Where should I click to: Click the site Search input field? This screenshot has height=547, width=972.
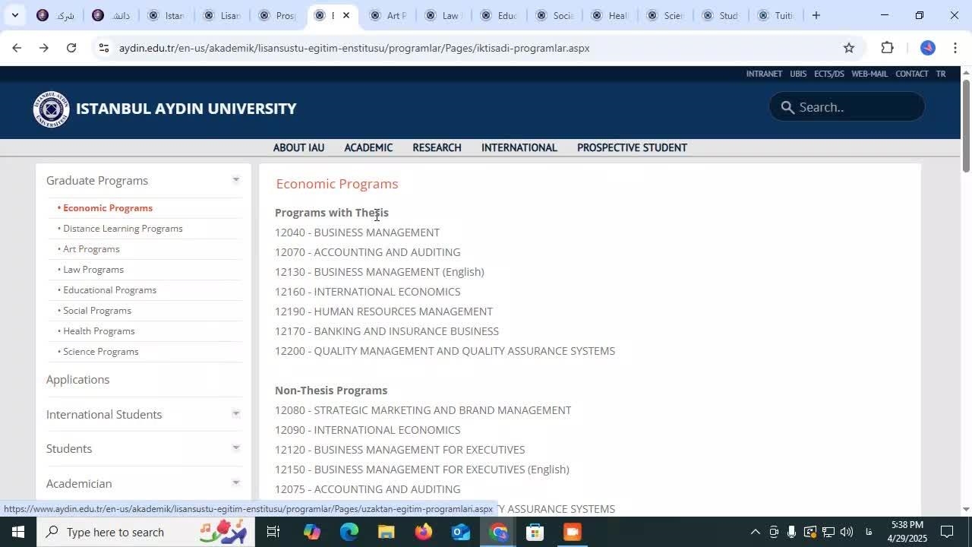(854, 107)
